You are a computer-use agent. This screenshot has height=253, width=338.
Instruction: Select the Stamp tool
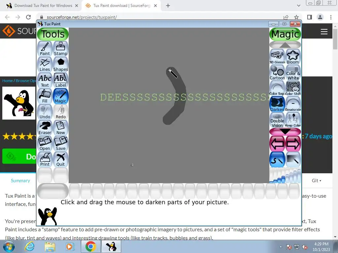(x=61, y=49)
